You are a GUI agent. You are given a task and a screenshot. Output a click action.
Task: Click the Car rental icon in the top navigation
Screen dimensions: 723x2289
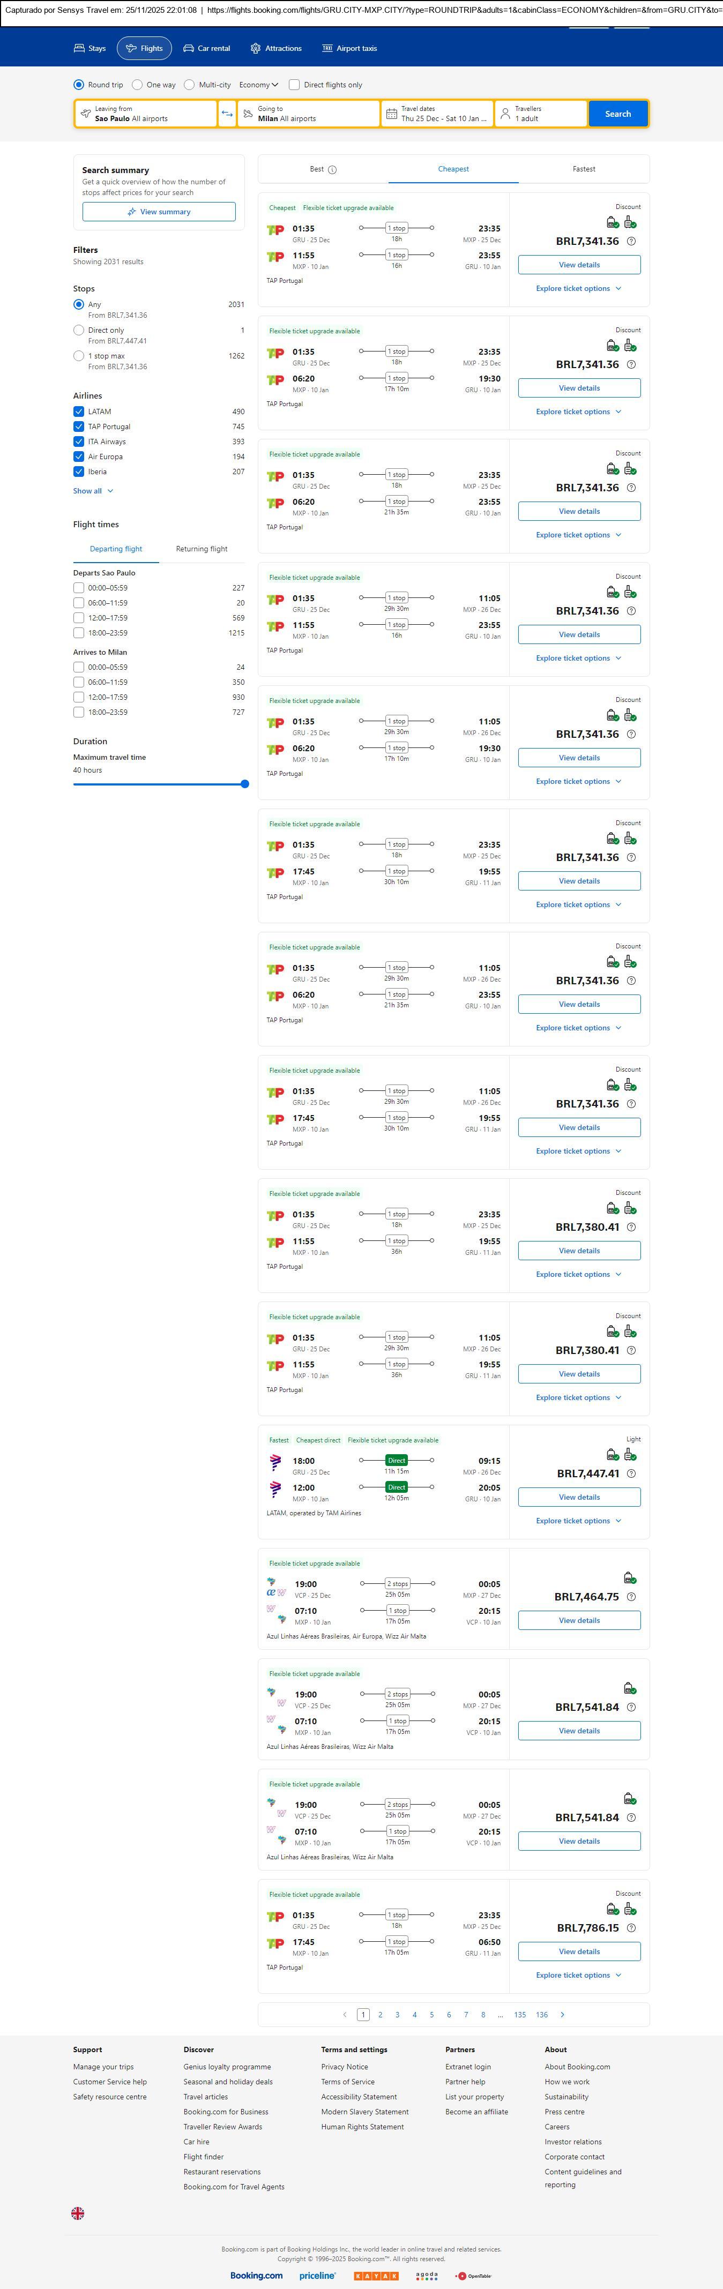tap(189, 49)
